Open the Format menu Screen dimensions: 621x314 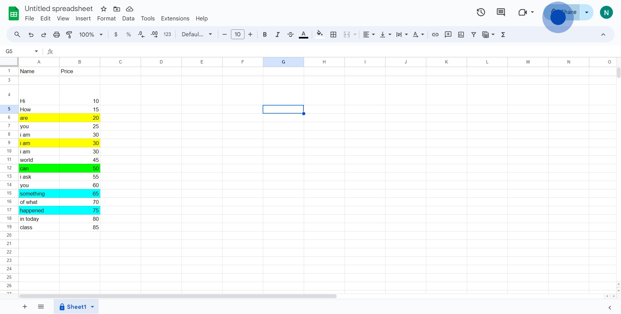pyautogui.click(x=106, y=18)
